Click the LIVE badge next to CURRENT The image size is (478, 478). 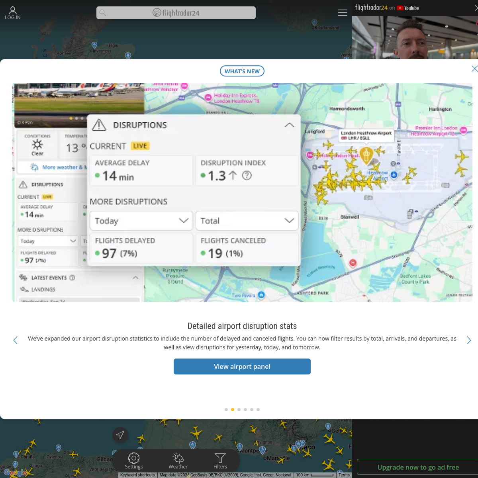(x=140, y=146)
